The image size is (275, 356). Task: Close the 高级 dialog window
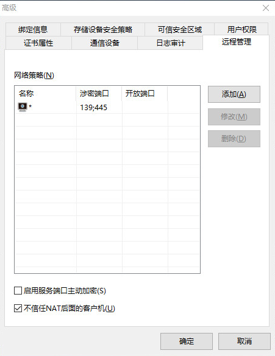(266, 8)
